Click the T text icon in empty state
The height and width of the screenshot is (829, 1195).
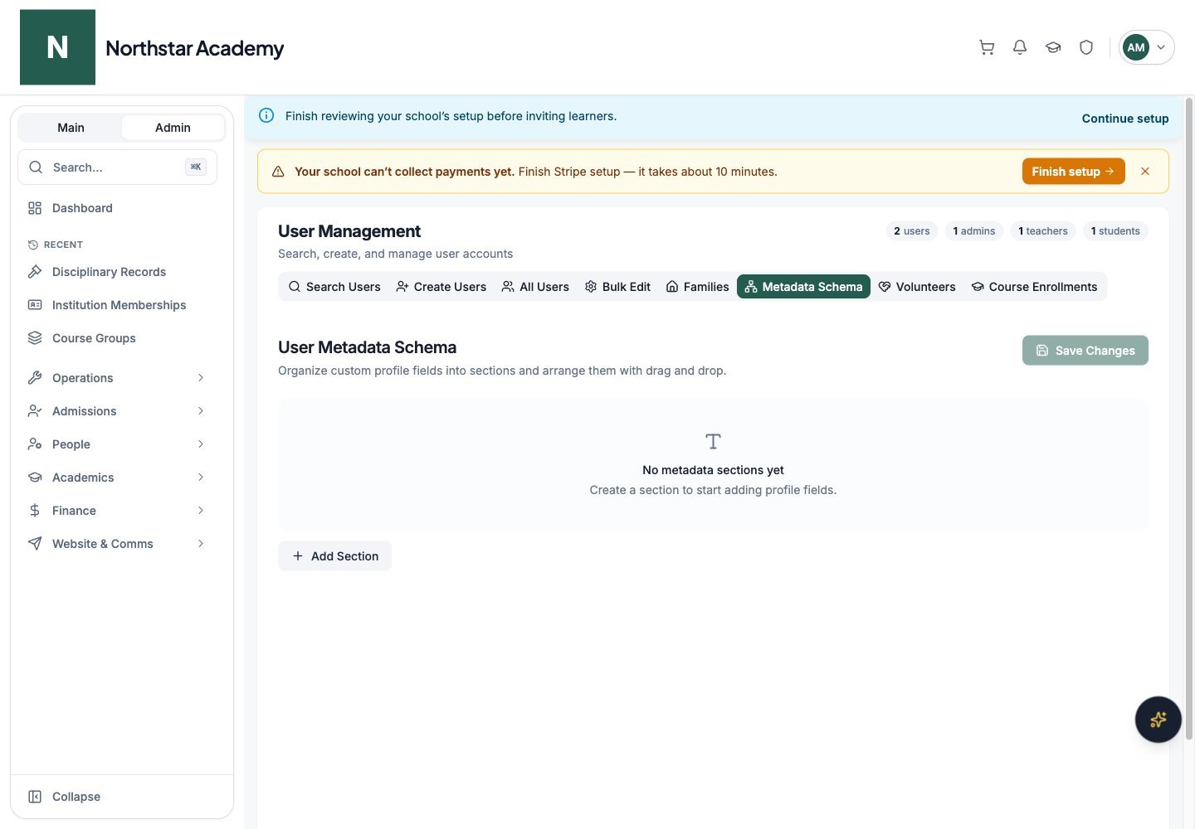[713, 441]
